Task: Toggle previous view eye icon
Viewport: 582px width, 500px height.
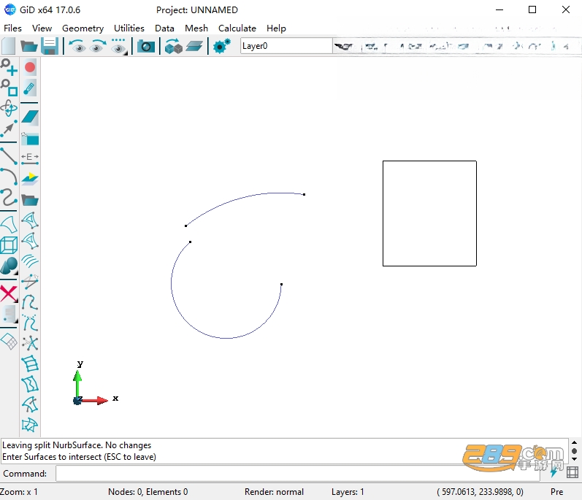Action: pos(77,47)
